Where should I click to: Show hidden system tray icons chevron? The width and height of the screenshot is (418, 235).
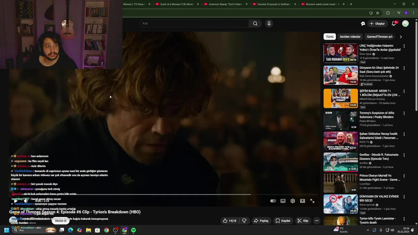[x=368, y=230]
